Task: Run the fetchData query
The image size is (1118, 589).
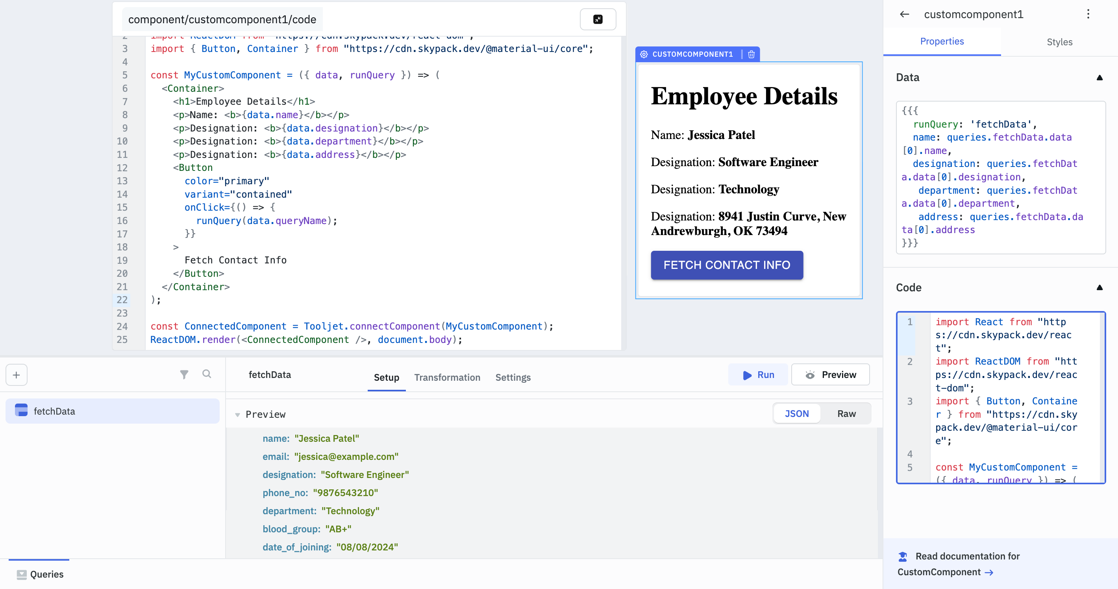Action: pos(758,374)
